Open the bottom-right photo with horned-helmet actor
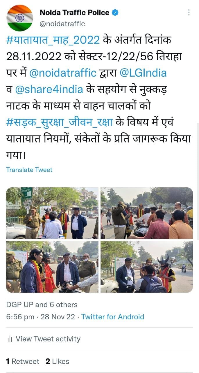The width and height of the screenshot is (199, 373). pyautogui.click(x=147, y=267)
